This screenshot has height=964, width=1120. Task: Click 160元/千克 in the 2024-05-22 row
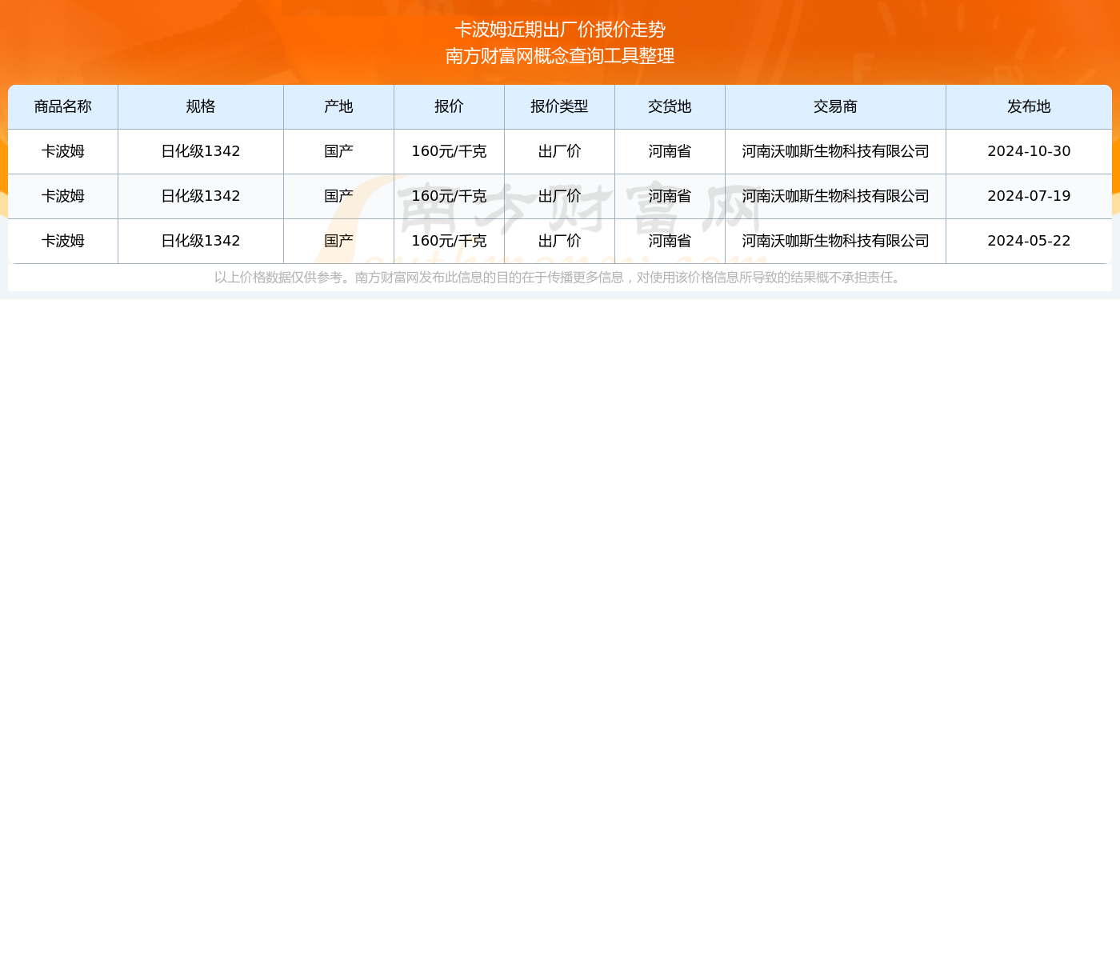449,241
